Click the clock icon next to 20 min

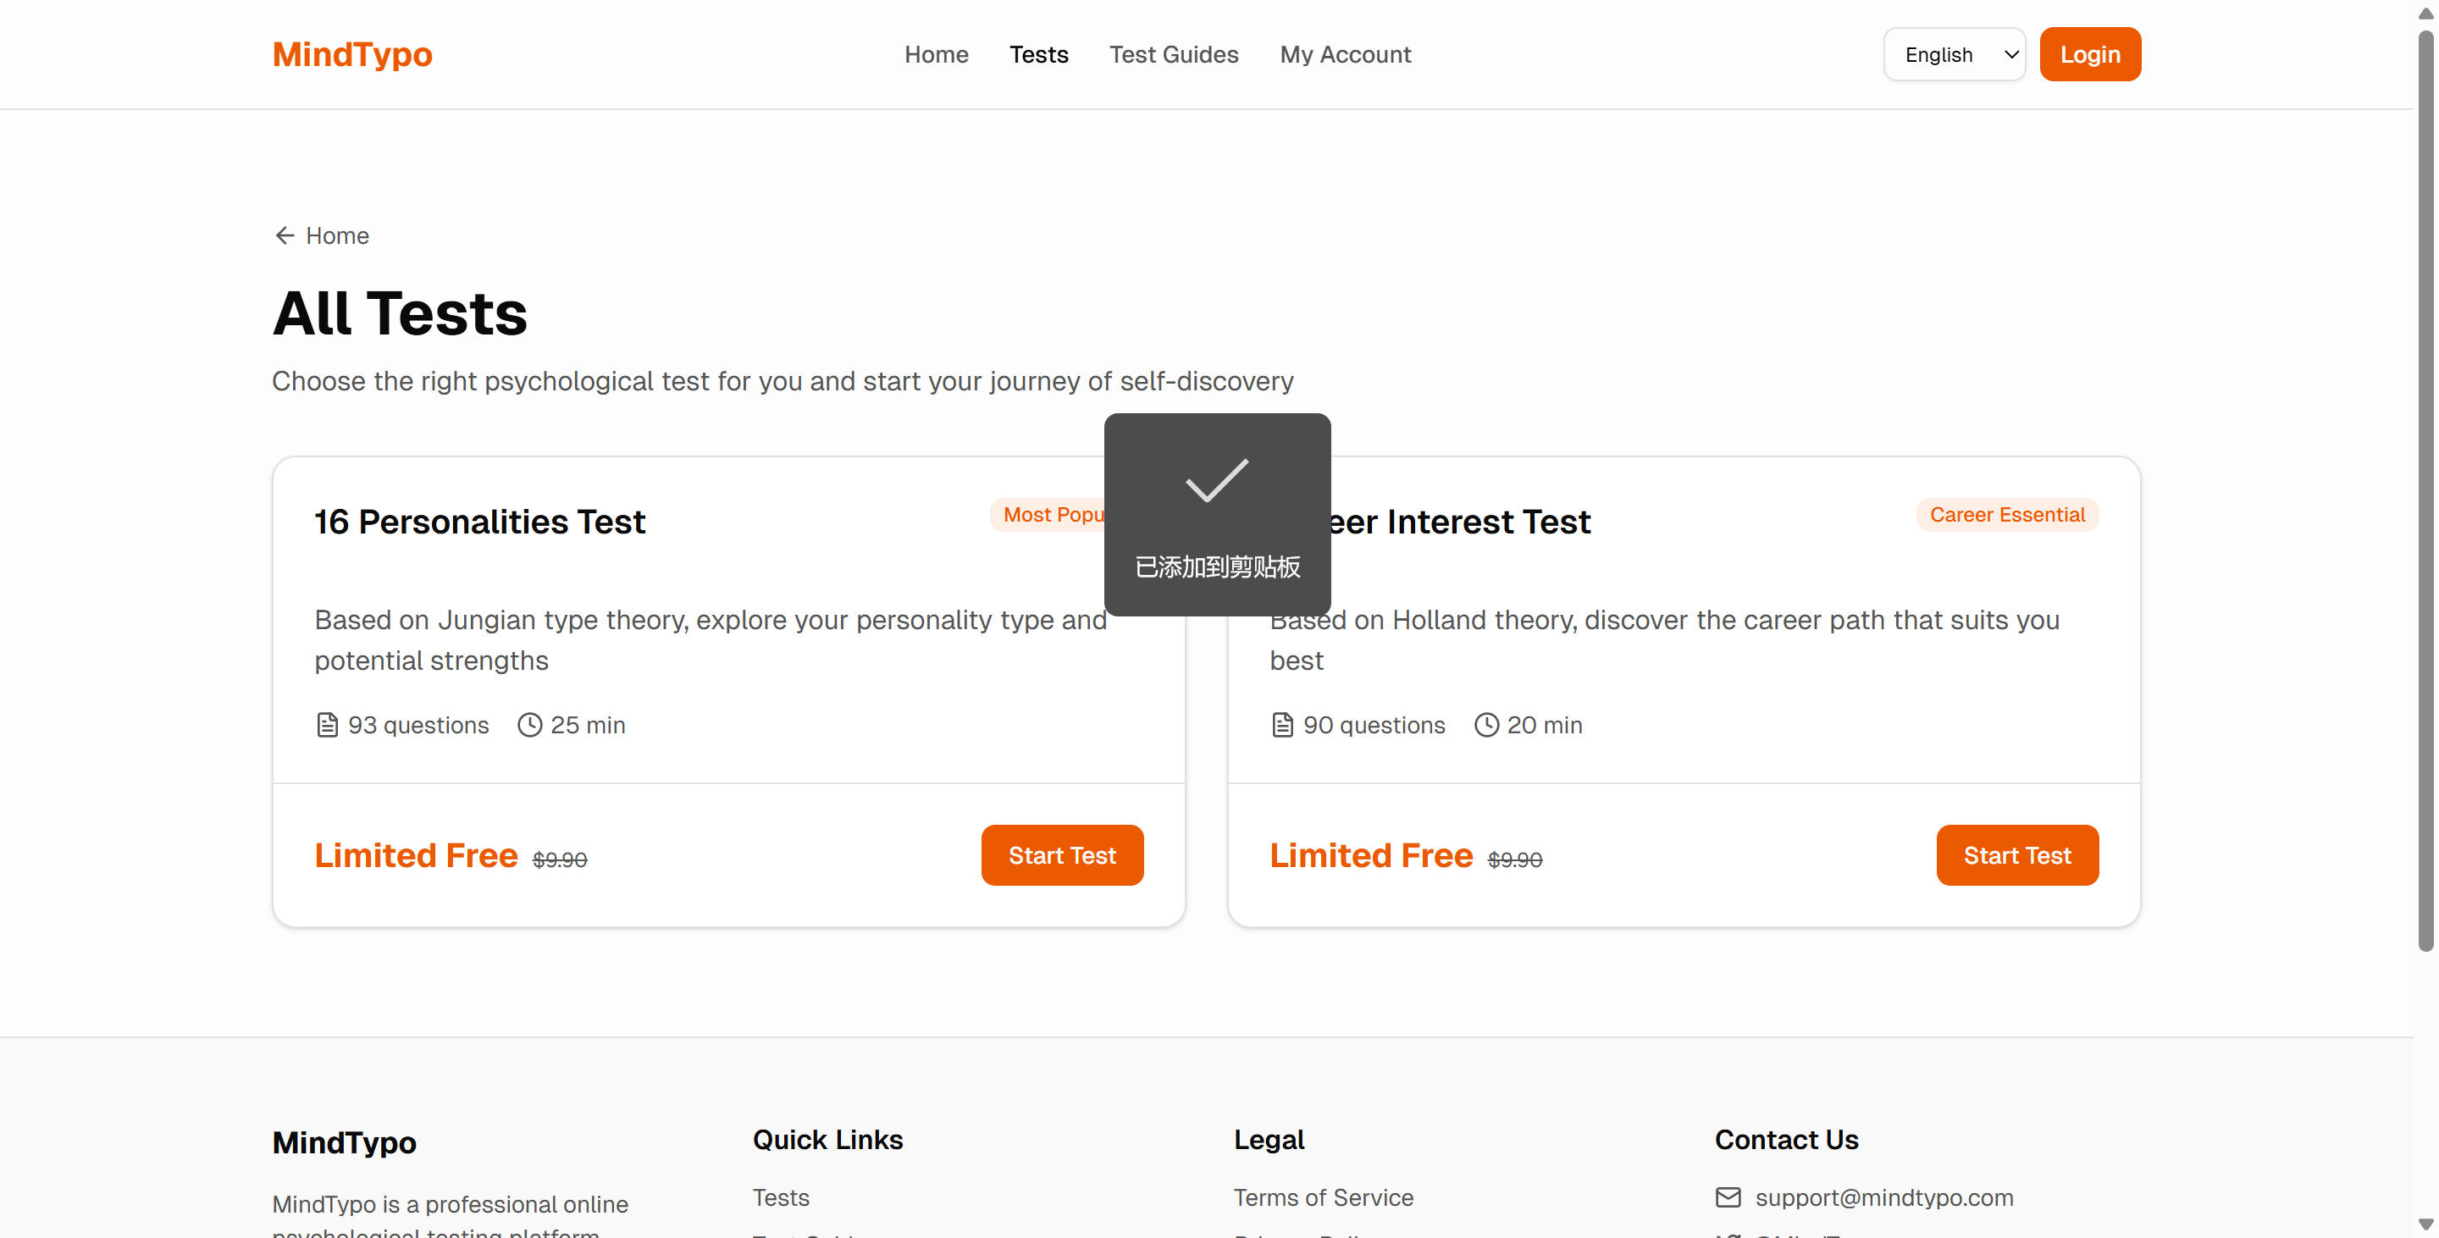pos(1486,725)
